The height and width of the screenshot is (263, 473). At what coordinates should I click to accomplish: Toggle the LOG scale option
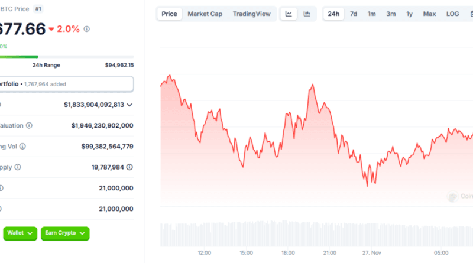pyautogui.click(x=452, y=14)
